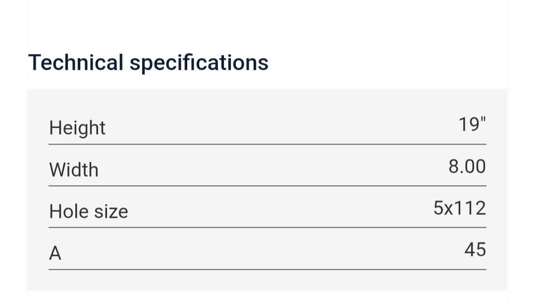Click the divider line under Hole size row
The height and width of the screenshot is (302, 535).
267,227
